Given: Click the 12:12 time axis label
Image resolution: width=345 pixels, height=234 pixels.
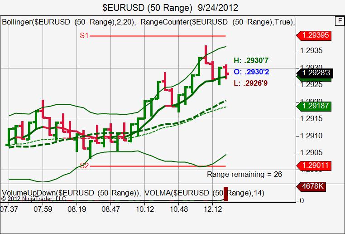Looking at the screenshot, I should click(212, 209).
